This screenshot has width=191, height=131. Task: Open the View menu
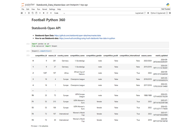[33, 9]
